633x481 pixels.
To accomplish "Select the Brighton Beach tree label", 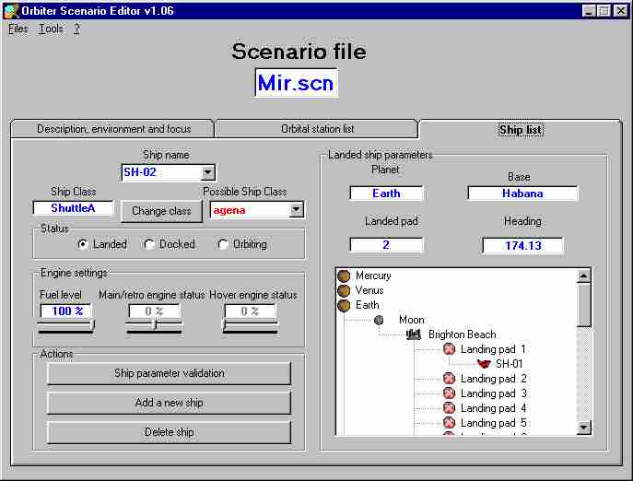I will click(x=463, y=334).
